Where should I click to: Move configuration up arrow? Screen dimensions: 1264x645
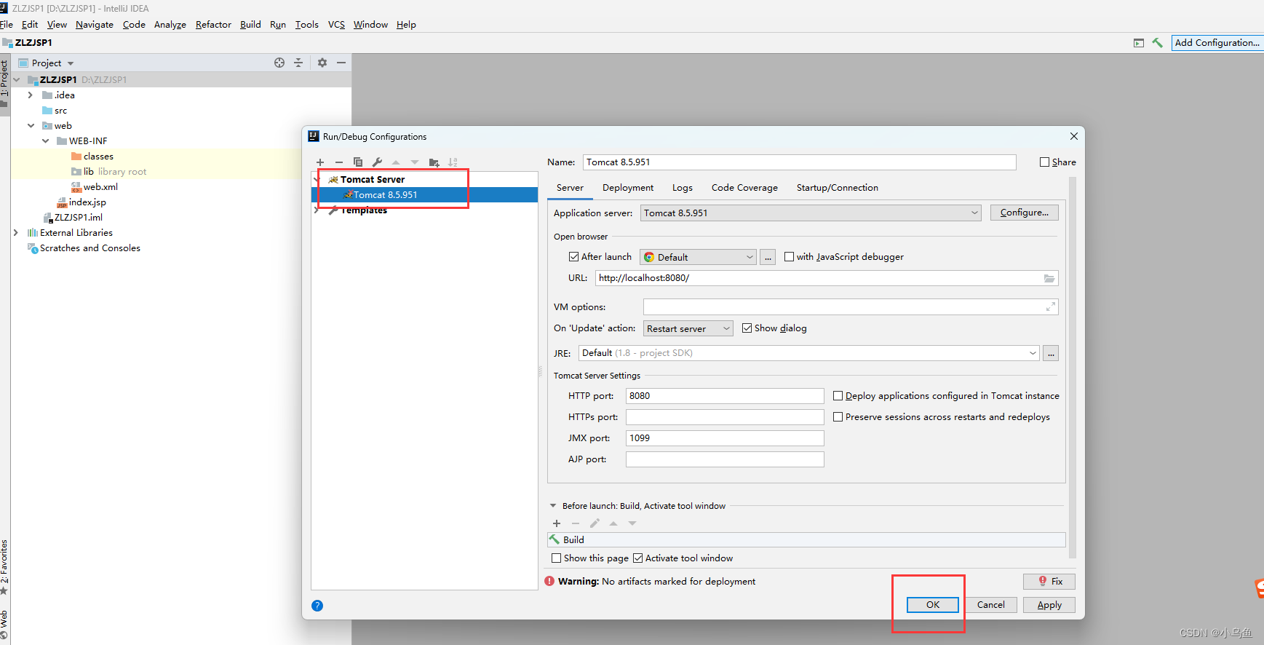tap(396, 162)
